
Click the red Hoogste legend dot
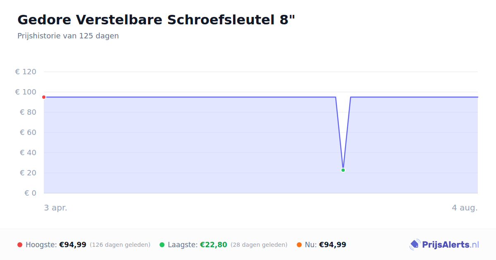tap(20, 245)
